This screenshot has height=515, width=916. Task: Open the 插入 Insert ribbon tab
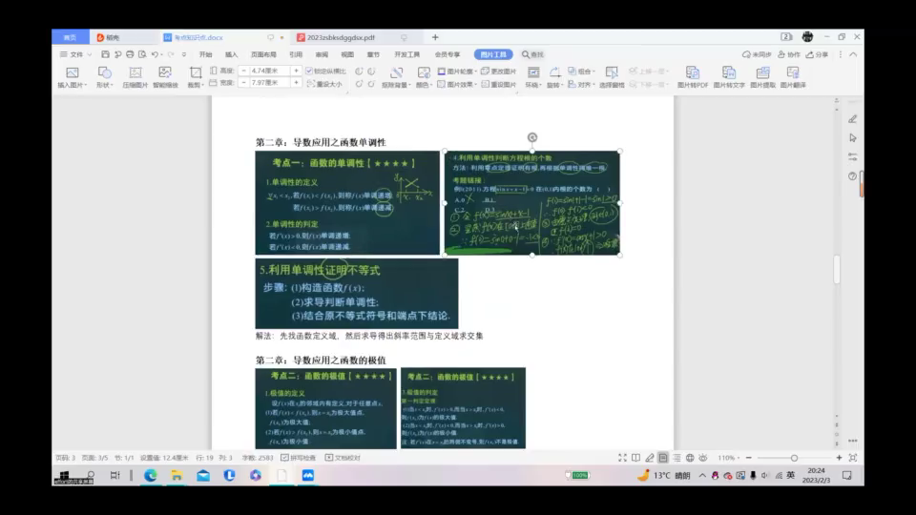click(231, 54)
